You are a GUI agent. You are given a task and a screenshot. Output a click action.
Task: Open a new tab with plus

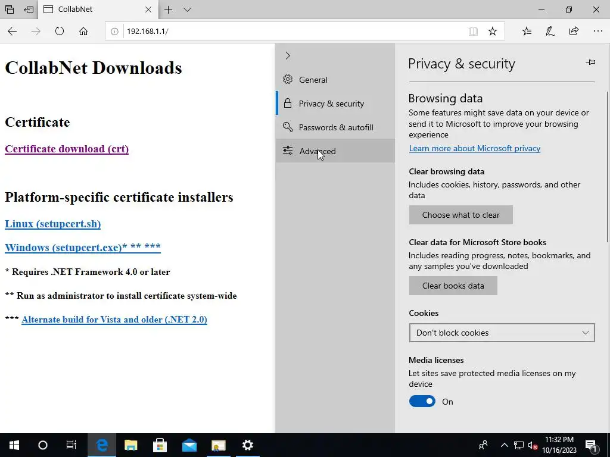[x=168, y=10]
